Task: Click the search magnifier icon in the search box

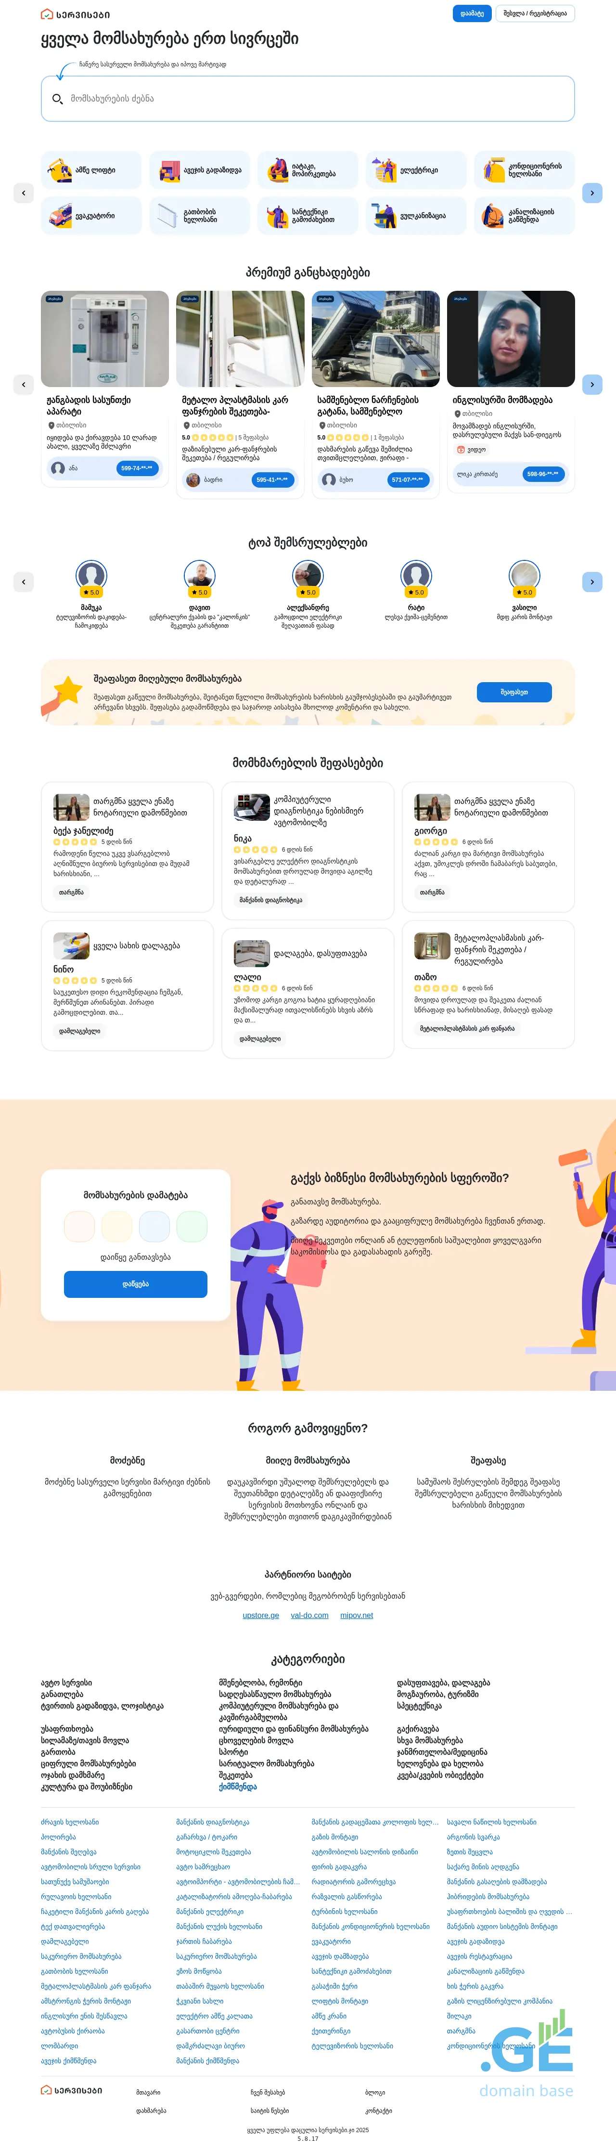Action: tap(58, 98)
